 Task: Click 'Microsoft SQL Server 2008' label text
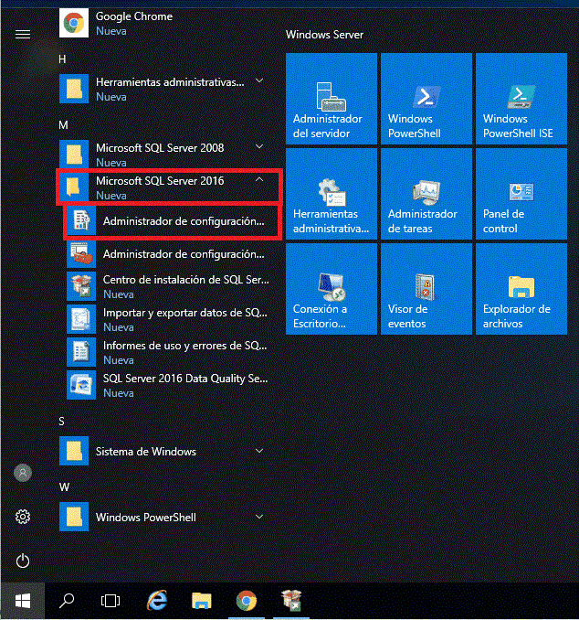pyautogui.click(x=160, y=148)
